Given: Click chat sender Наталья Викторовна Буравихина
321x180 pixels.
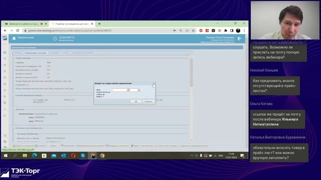Looking at the screenshot, I should (277, 137).
